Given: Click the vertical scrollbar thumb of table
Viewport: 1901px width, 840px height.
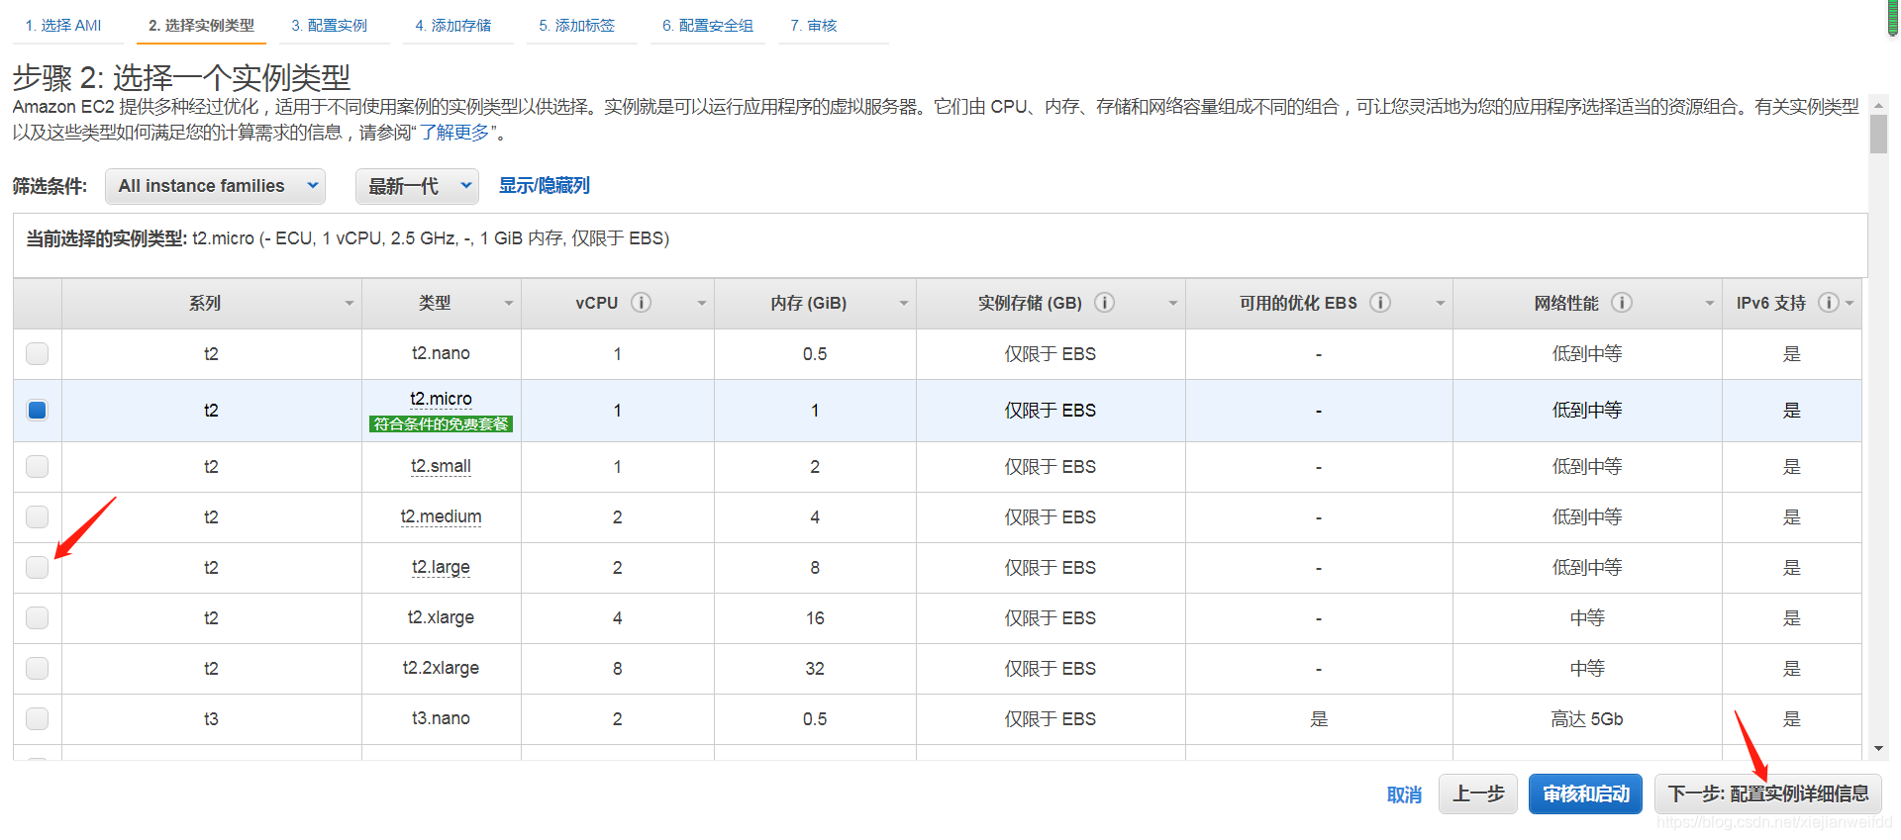Looking at the screenshot, I should coord(1878,135).
